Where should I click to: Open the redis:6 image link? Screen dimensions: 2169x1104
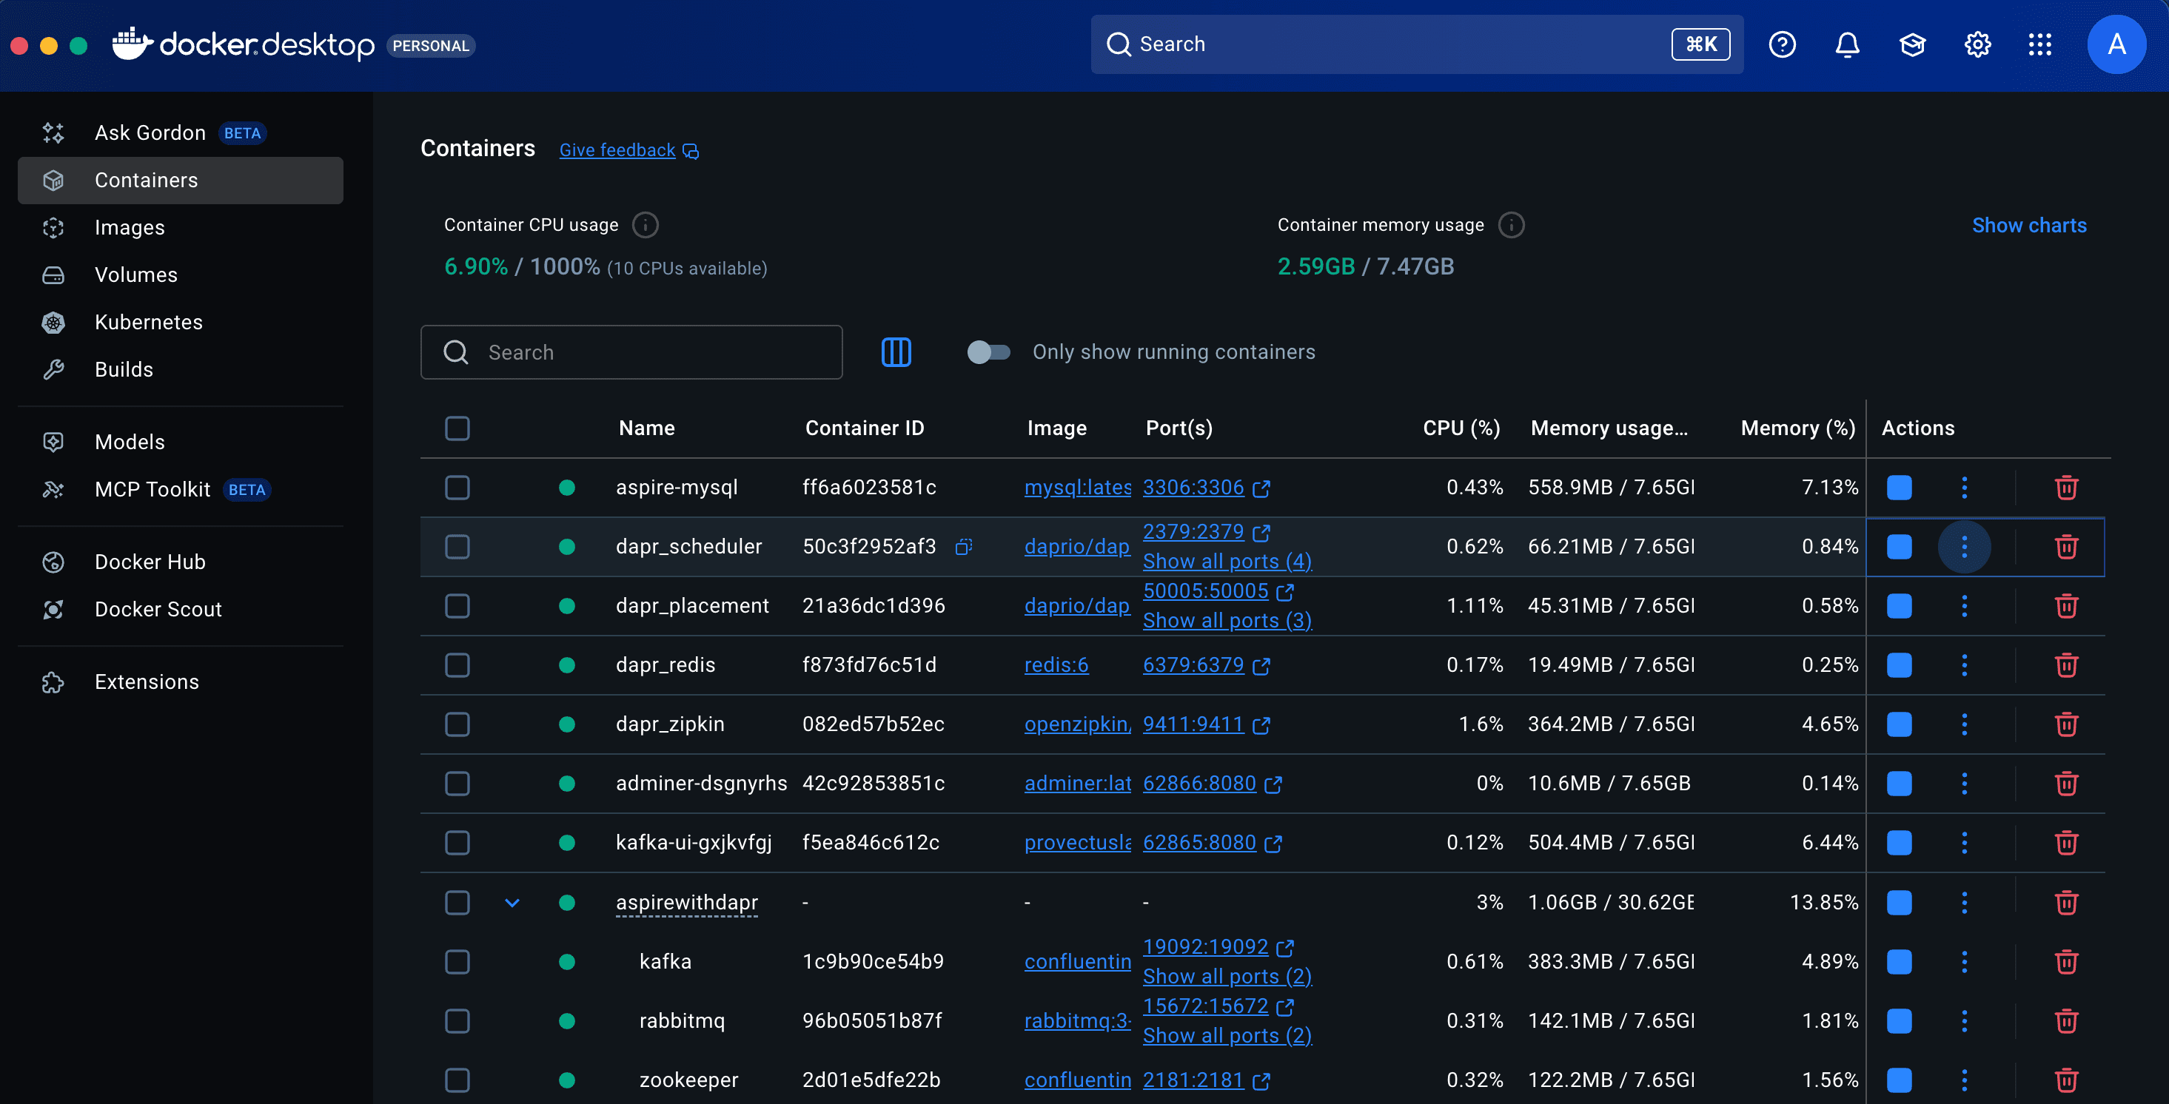click(x=1056, y=664)
